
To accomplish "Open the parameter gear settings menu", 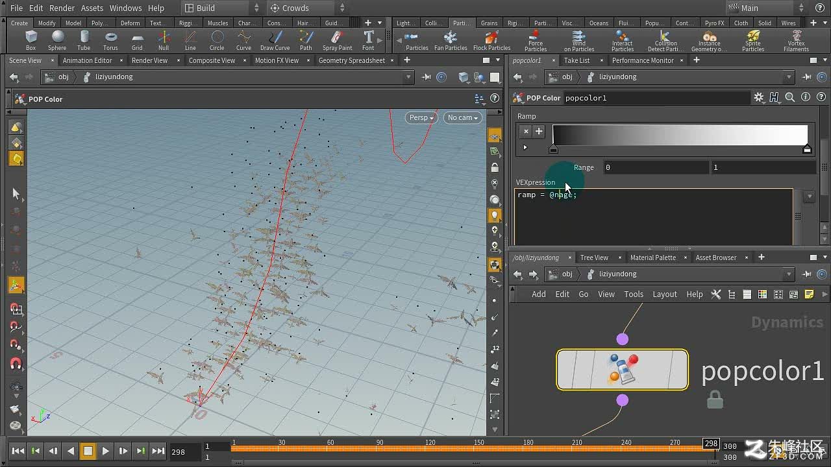I will coord(758,97).
